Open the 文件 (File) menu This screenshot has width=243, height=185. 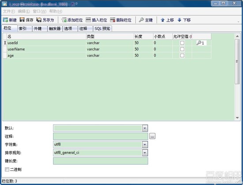[x=9, y=11]
